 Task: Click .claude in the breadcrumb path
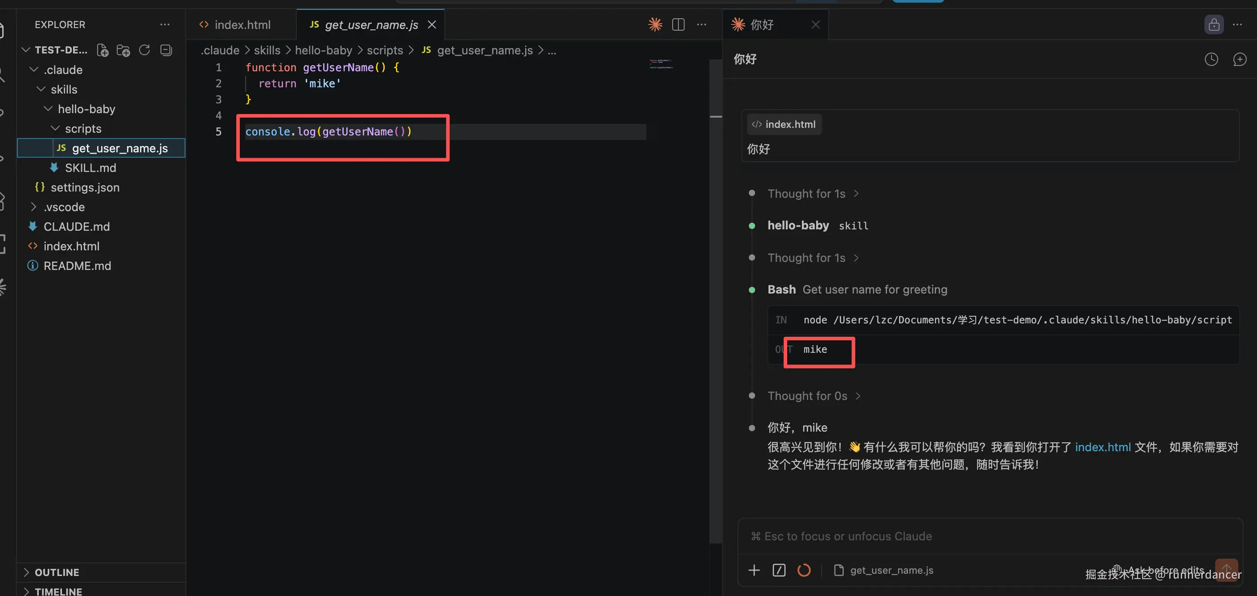(x=220, y=50)
